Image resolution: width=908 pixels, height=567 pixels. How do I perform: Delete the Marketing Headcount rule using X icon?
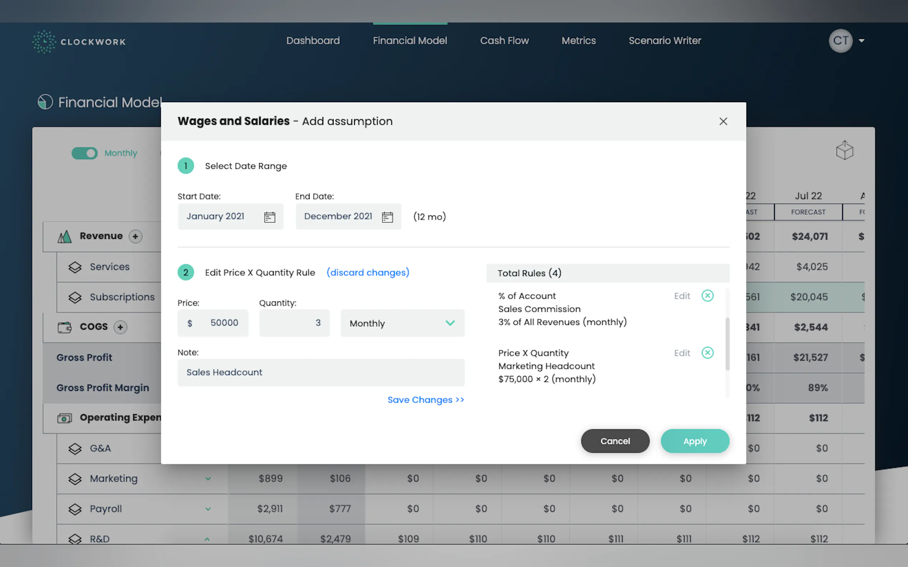tap(707, 353)
